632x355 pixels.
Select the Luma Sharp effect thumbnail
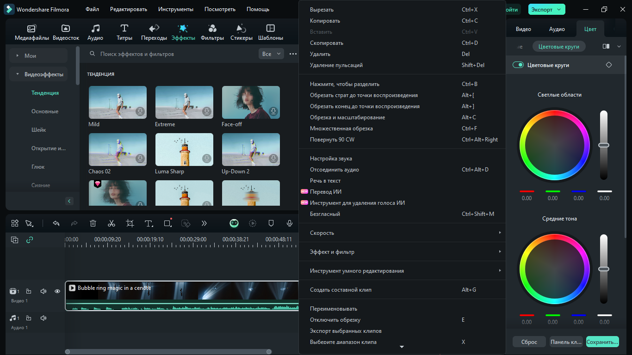[184, 150]
